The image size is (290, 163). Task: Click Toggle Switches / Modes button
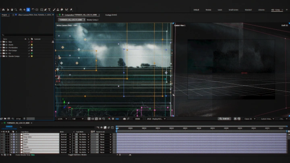[x=77, y=155]
